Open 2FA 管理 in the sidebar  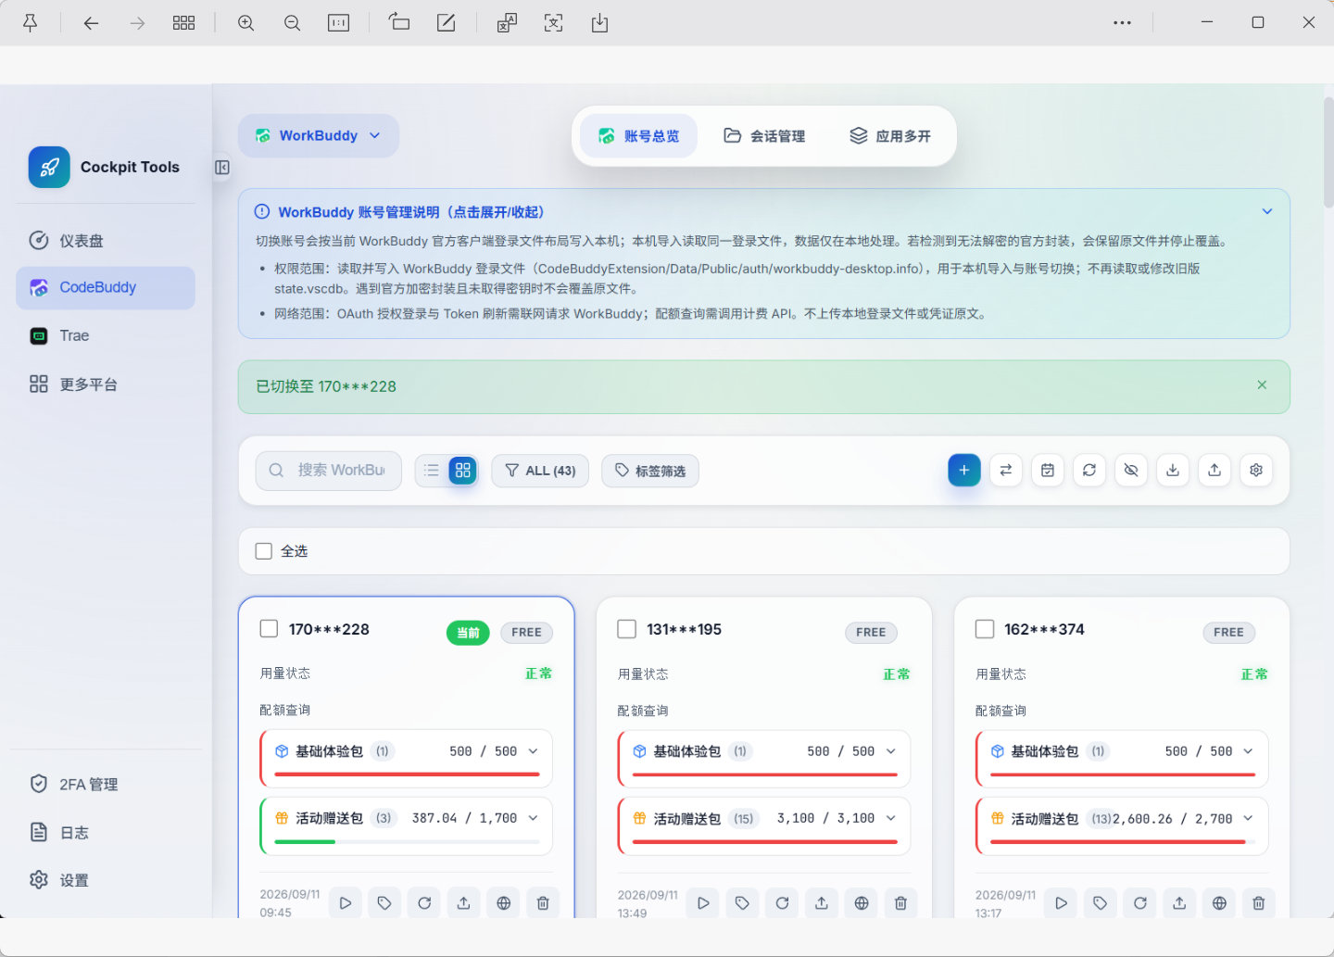coord(106,785)
